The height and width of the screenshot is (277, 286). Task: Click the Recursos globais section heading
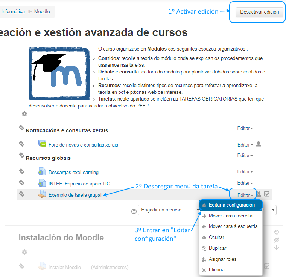tap(48, 158)
